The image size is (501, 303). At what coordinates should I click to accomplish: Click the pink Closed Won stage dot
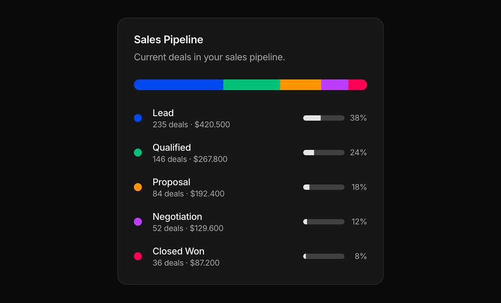138,256
